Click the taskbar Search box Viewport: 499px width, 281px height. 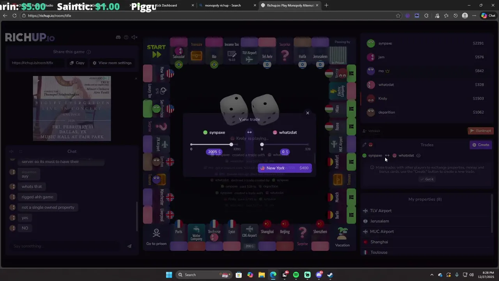203,275
